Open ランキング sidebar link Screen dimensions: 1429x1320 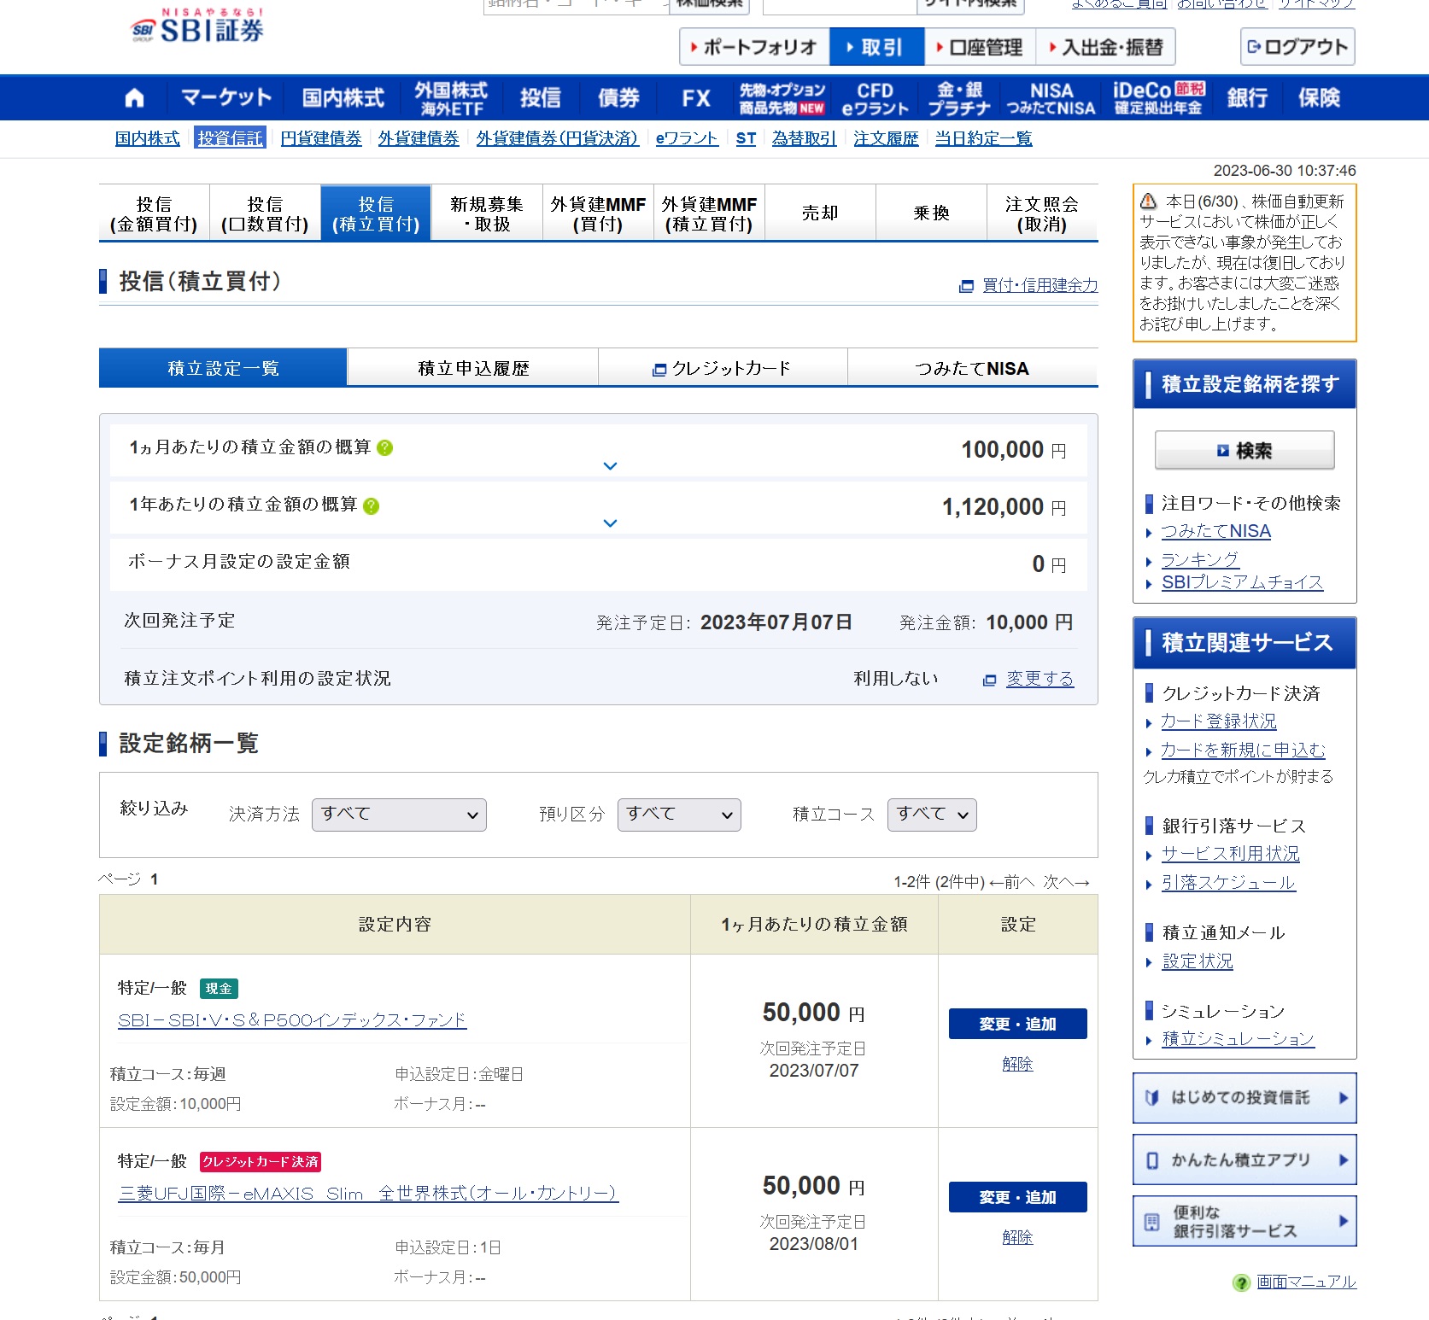coord(1199,559)
